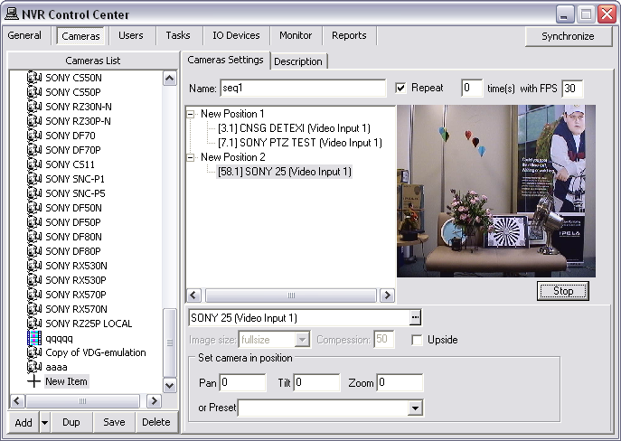Select the Cameras Settings tab

225,60
